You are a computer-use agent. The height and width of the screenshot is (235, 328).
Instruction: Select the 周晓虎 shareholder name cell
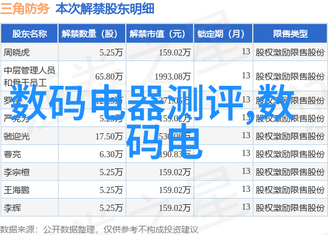[x=17, y=52]
